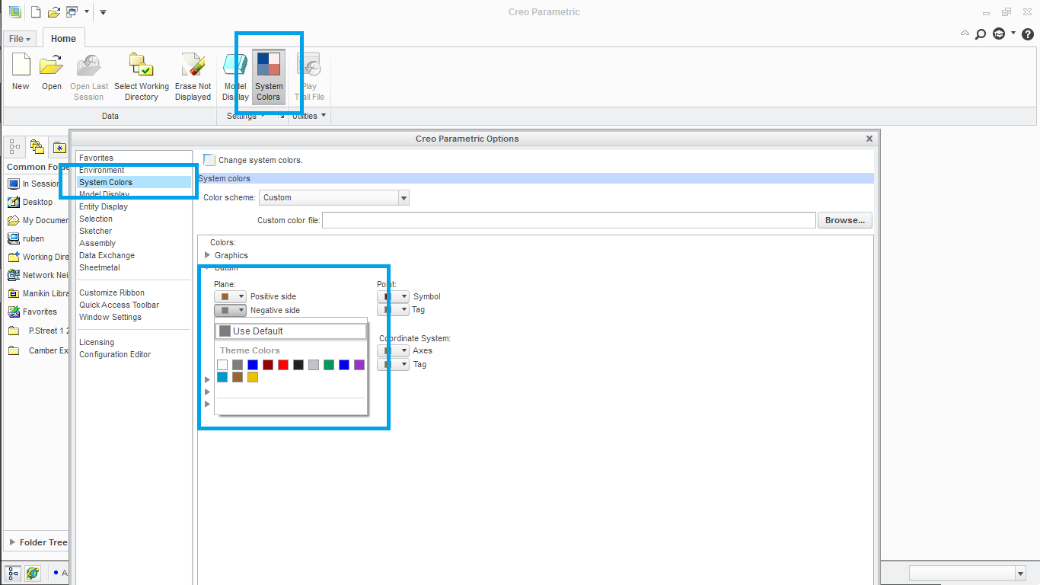
Task: Click the Creo application logo icon
Action: click(14, 11)
